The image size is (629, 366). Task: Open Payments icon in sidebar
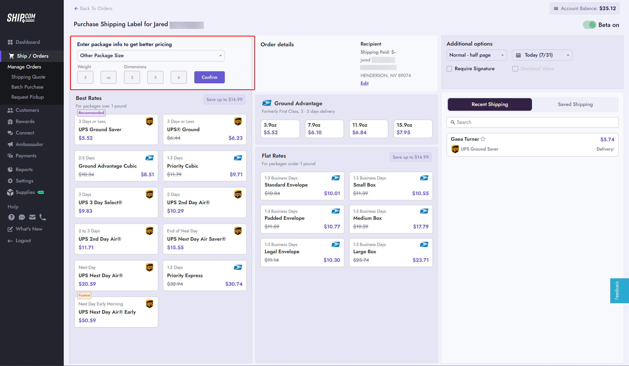pyautogui.click(x=10, y=156)
